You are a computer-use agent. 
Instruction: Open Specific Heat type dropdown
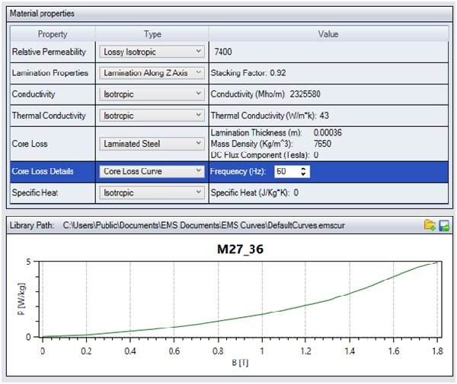click(x=152, y=192)
